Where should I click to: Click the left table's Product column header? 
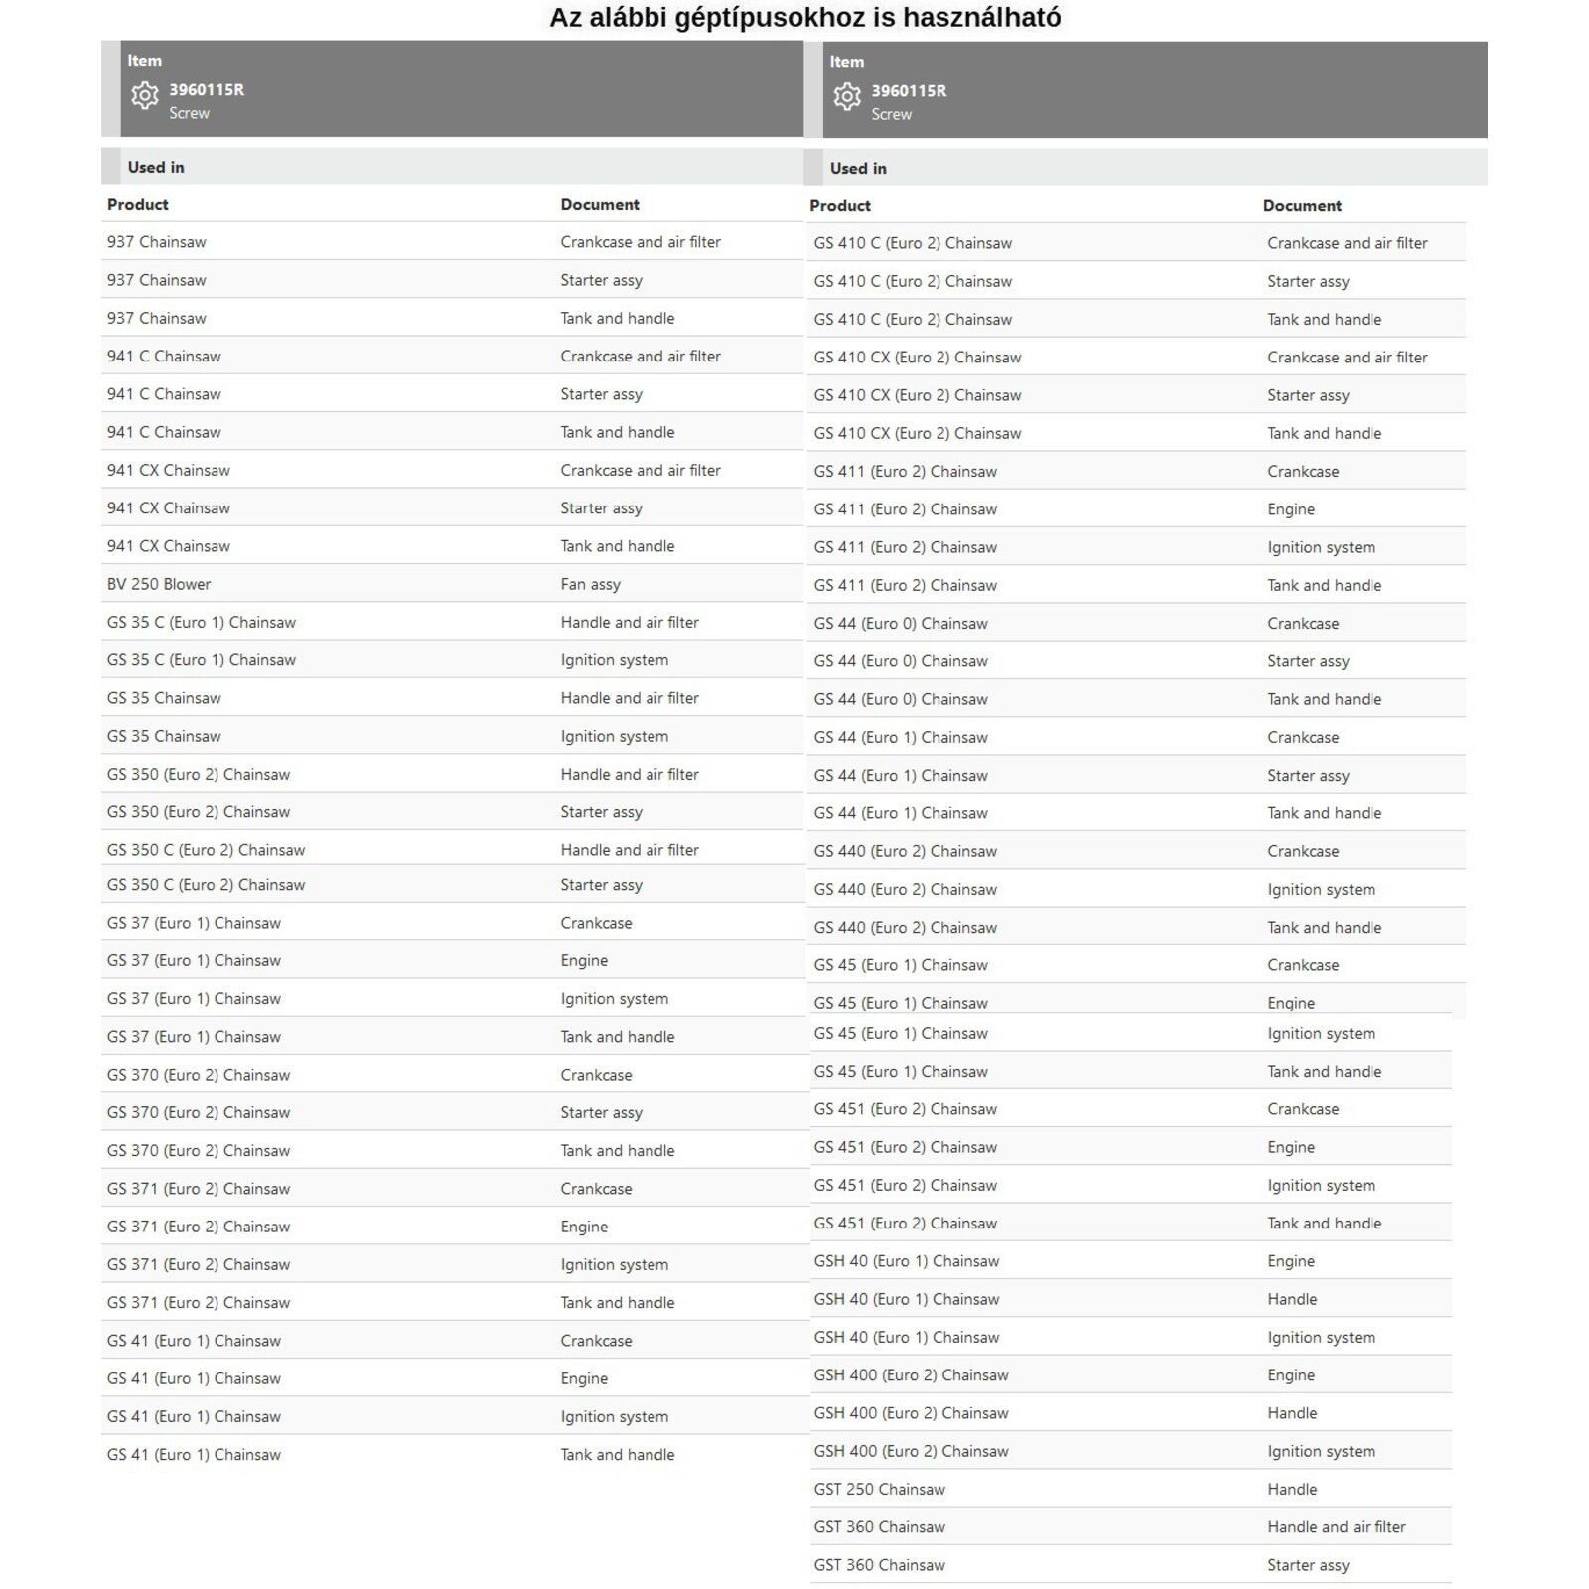[x=138, y=204]
